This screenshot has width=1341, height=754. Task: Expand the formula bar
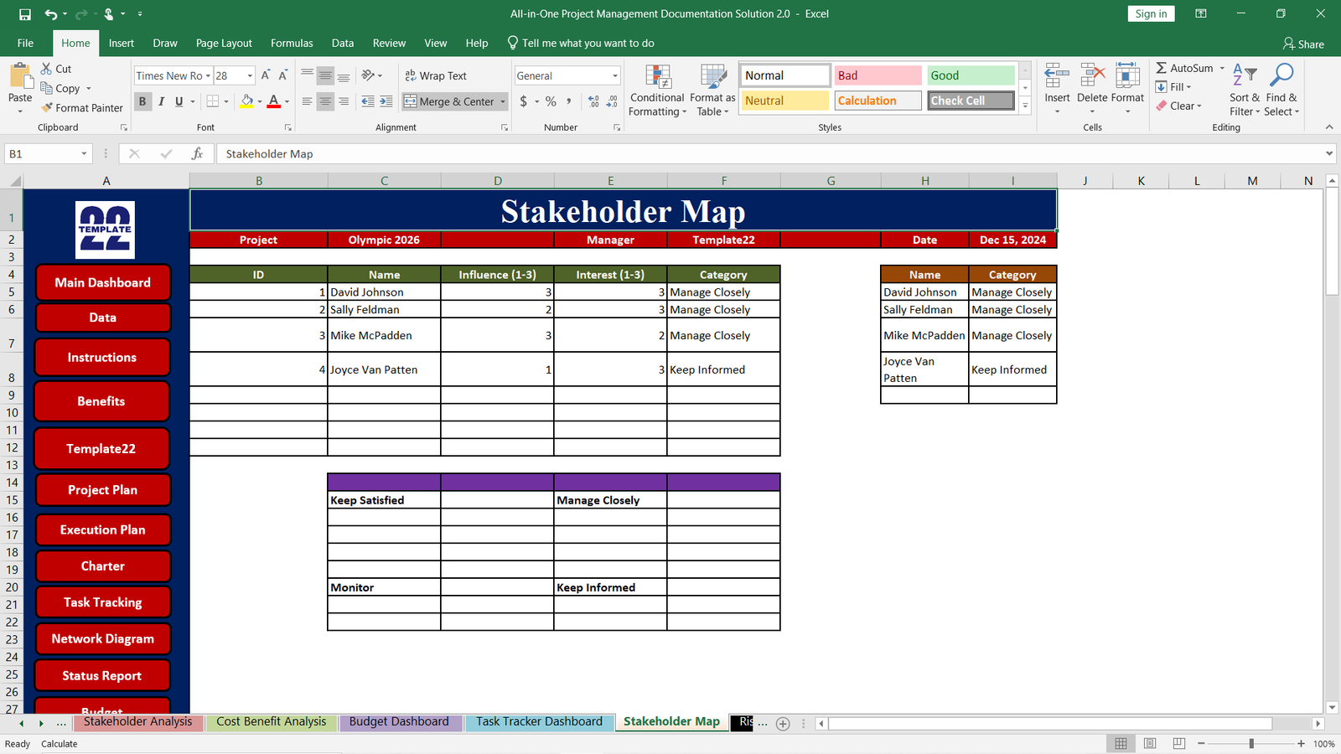[x=1329, y=153]
